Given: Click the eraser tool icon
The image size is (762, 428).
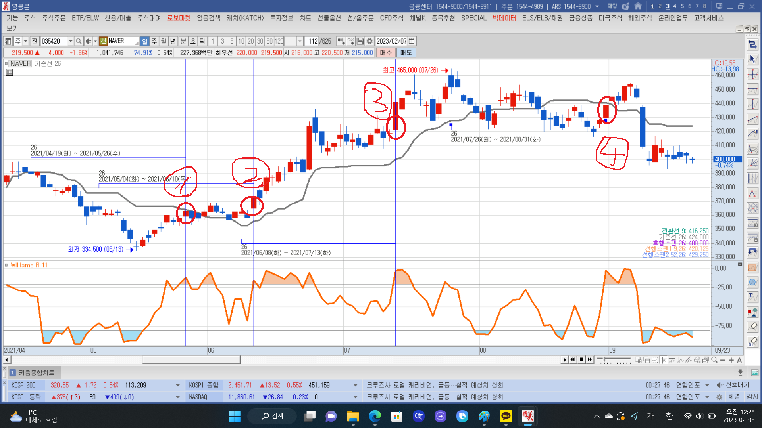Looking at the screenshot, I should (752, 327).
